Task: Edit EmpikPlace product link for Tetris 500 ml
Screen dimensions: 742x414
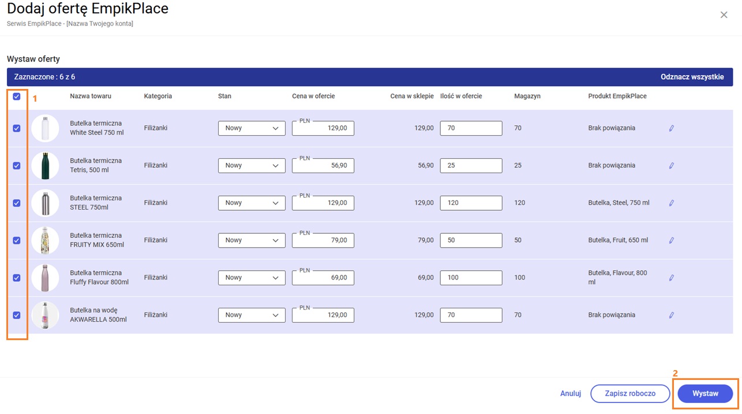Action: pos(671,166)
